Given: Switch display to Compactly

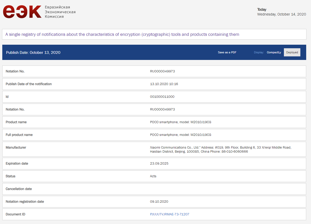Looking at the screenshot, I should pos(274,52).
